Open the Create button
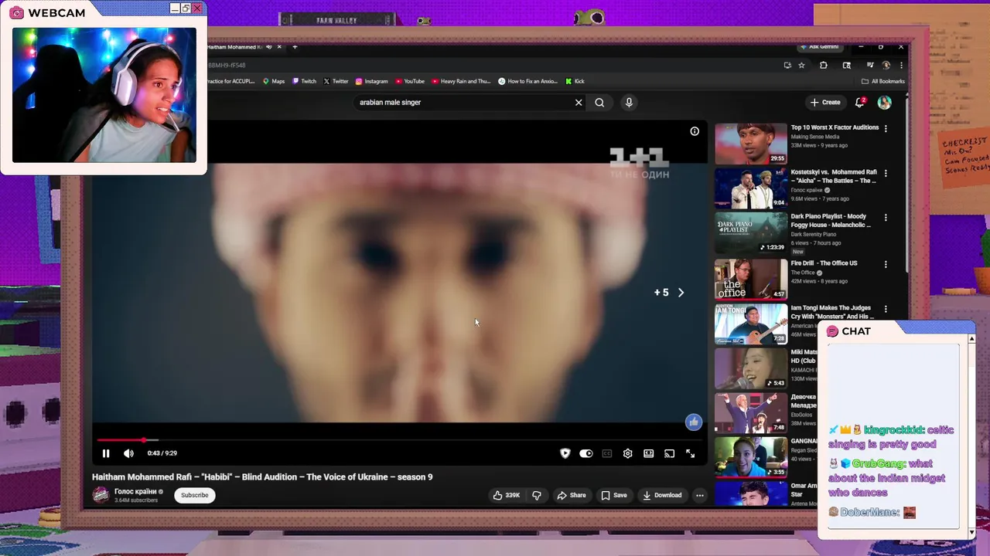The width and height of the screenshot is (990, 556). click(825, 102)
